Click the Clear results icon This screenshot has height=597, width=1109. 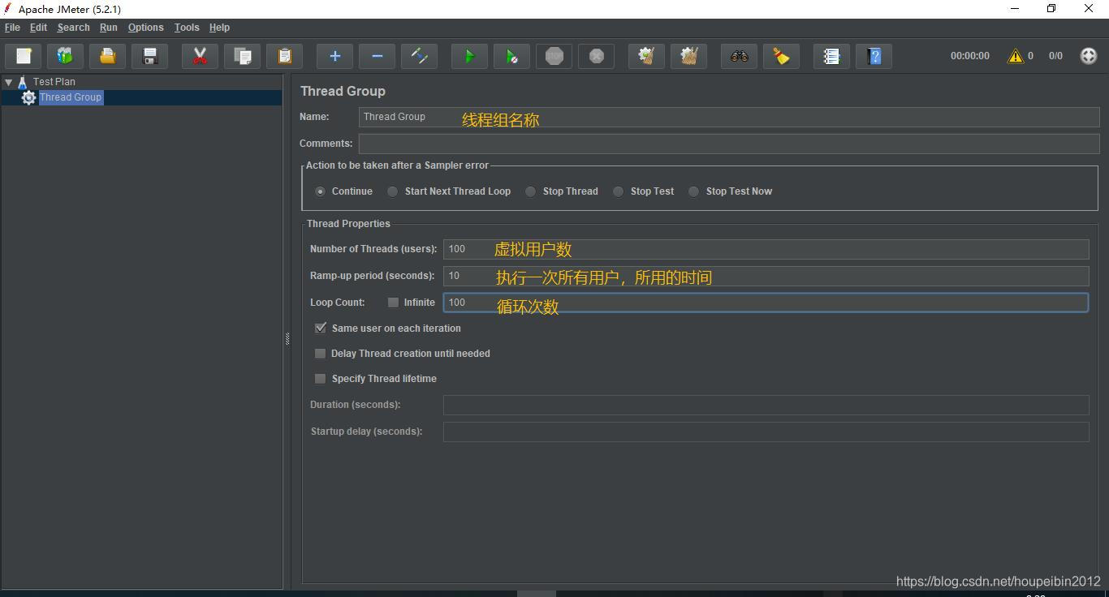coord(646,56)
